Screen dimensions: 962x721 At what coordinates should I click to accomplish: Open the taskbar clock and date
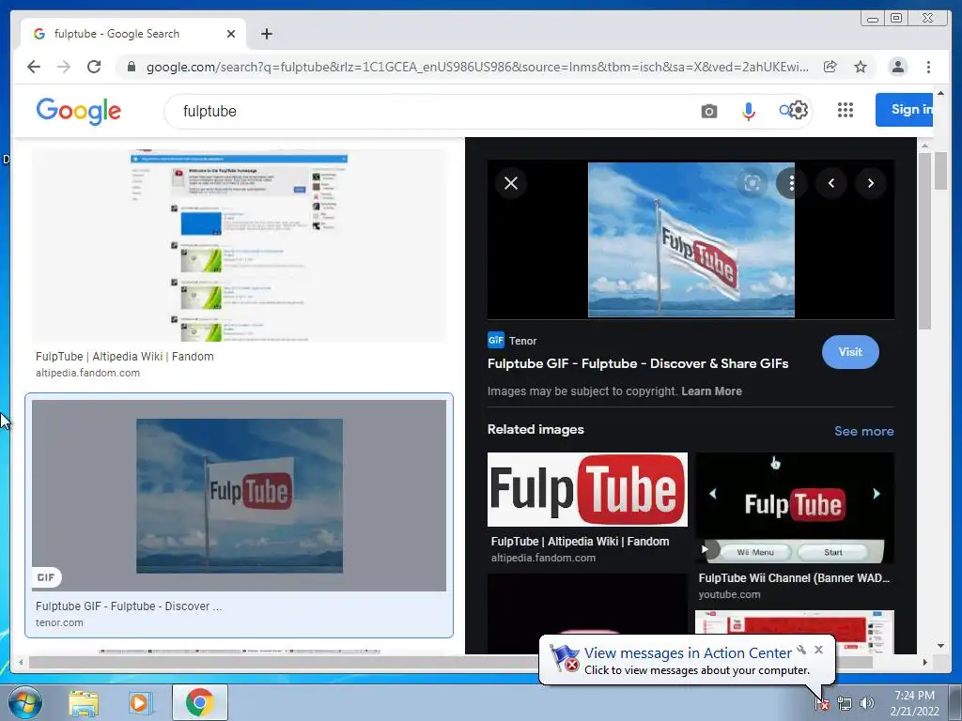[x=914, y=703]
